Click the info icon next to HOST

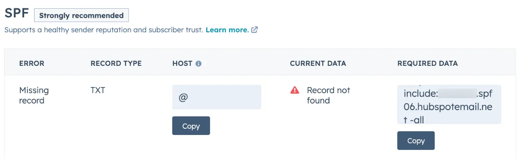tap(198, 64)
